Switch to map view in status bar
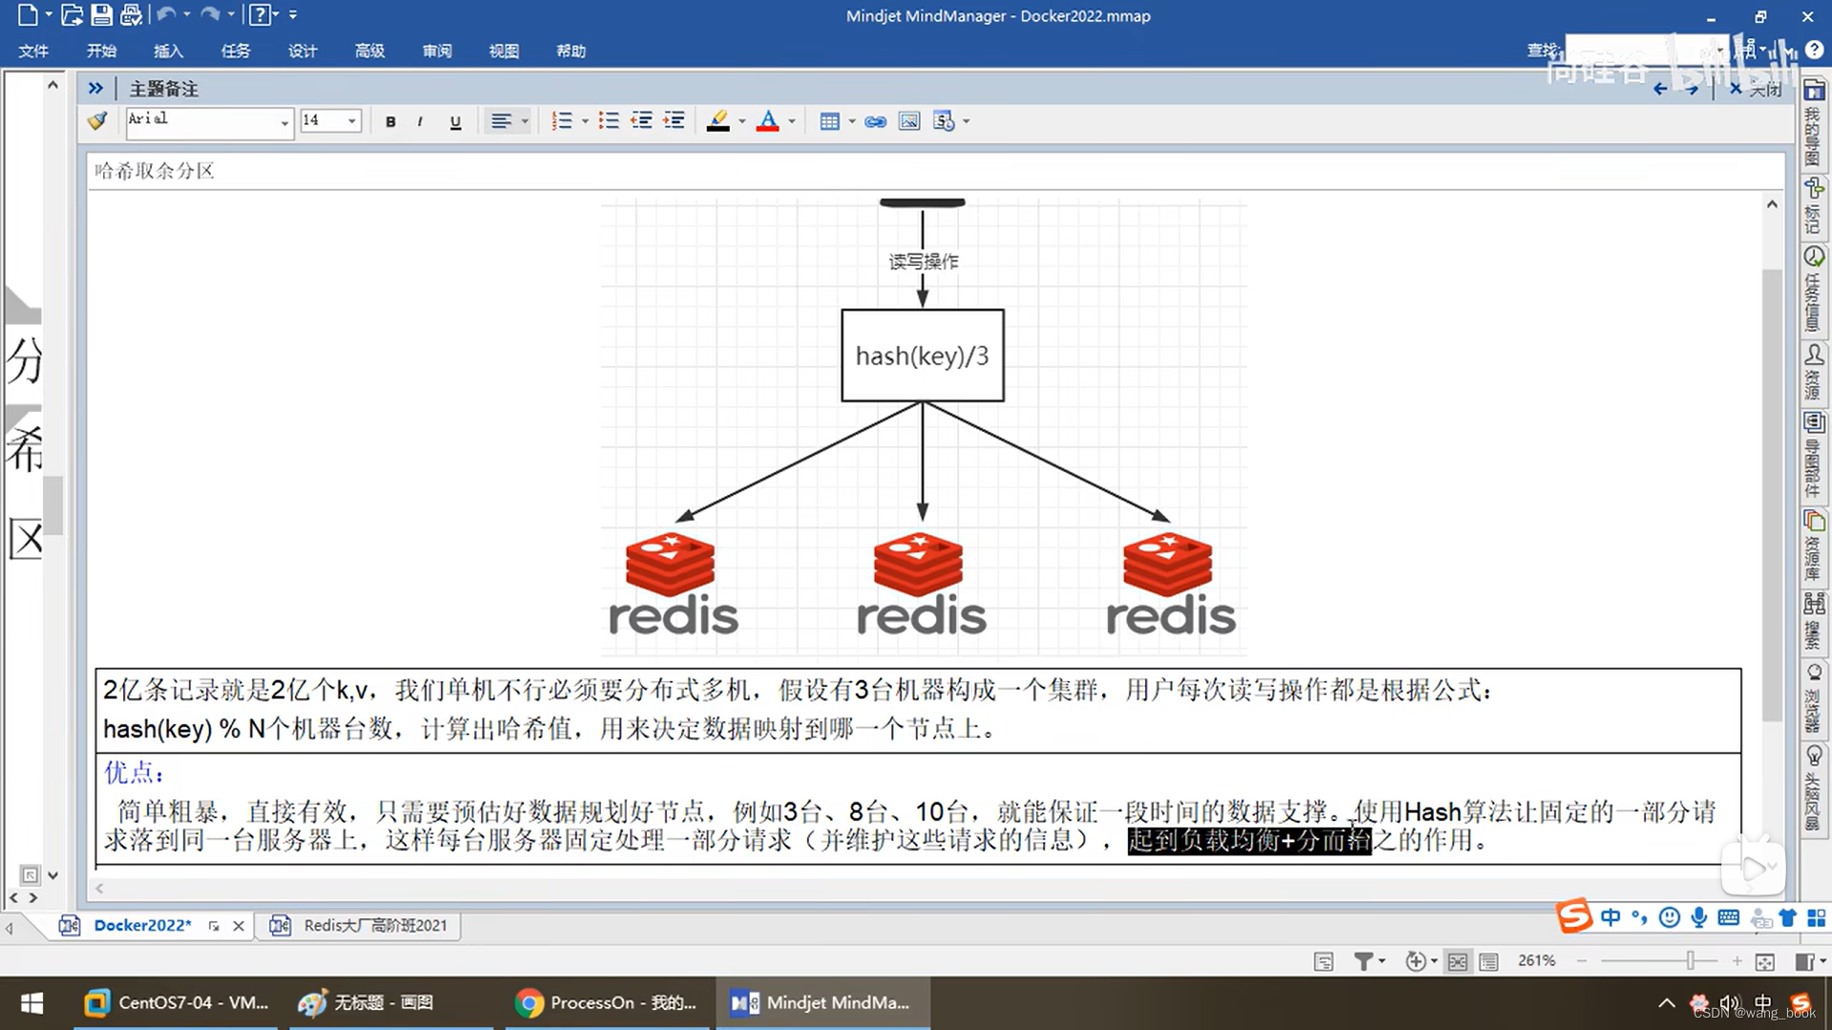The image size is (1832, 1030). point(1457,961)
